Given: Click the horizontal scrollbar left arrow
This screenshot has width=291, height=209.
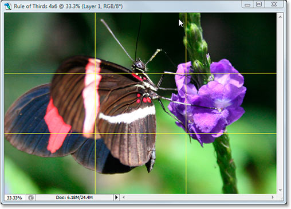Looking at the screenshot, I should [124, 198].
